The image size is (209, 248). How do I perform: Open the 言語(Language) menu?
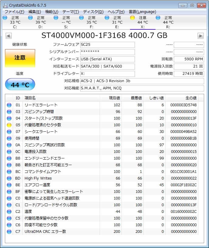[x=142, y=12]
